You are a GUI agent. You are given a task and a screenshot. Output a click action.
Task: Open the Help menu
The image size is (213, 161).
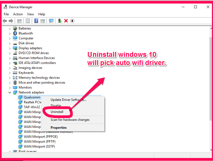tap(42, 14)
